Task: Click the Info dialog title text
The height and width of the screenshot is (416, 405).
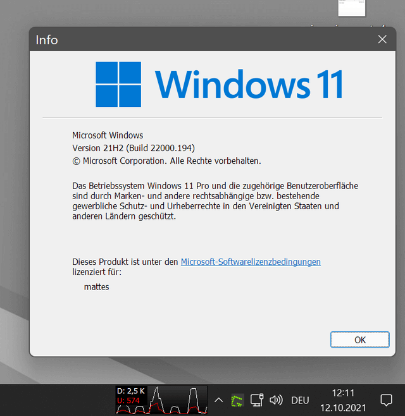Action: coord(47,40)
